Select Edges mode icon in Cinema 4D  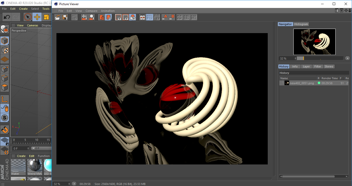pyautogui.click(x=5, y=78)
